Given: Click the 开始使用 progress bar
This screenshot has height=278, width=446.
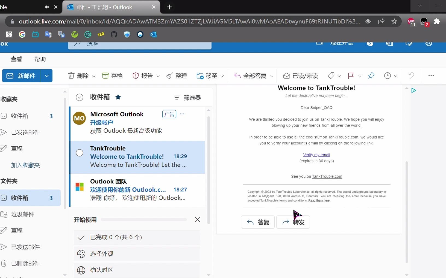Looking at the screenshot, I should pos(144,220).
